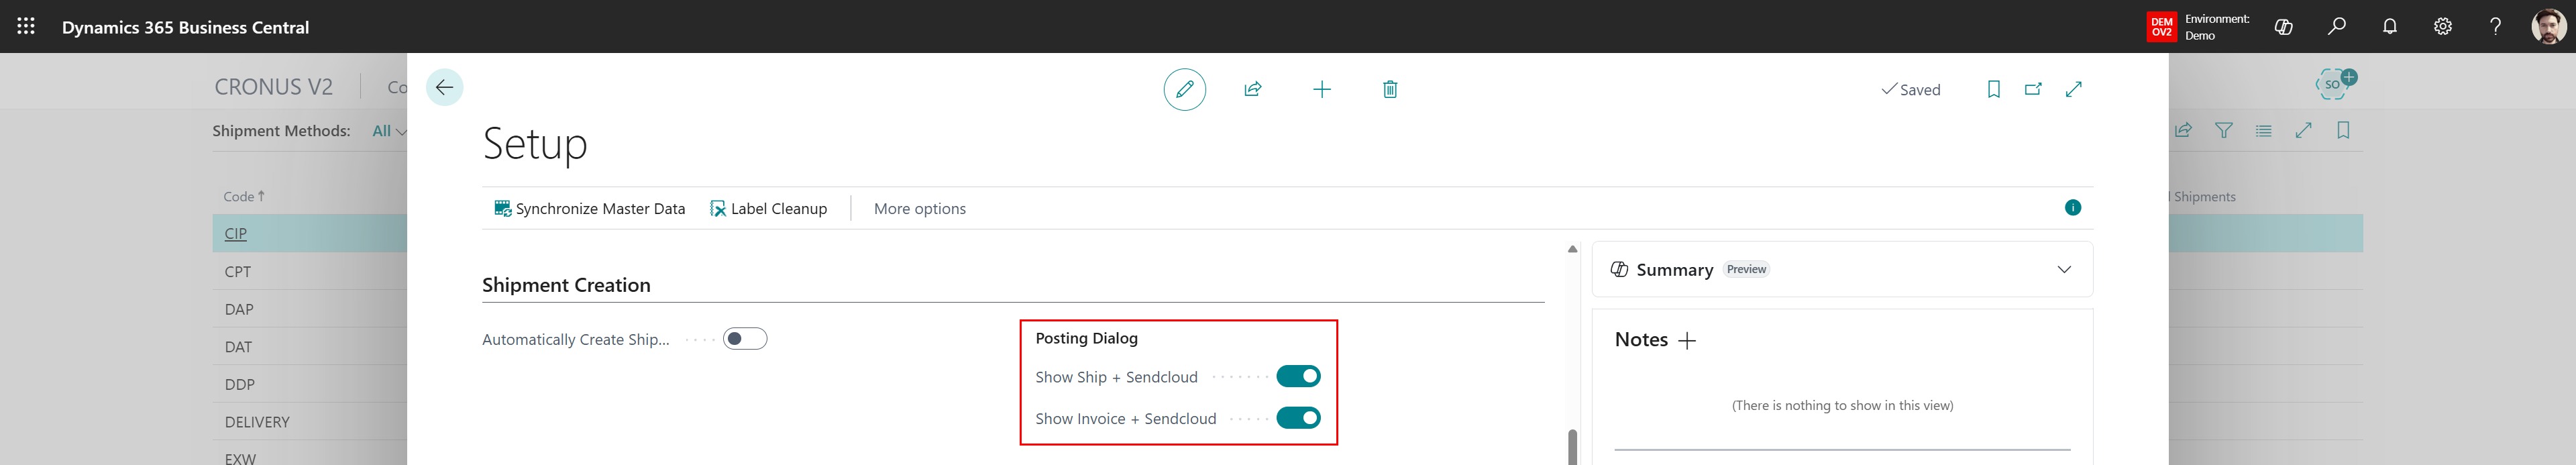Open the CIP shipment method link

click(x=236, y=233)
